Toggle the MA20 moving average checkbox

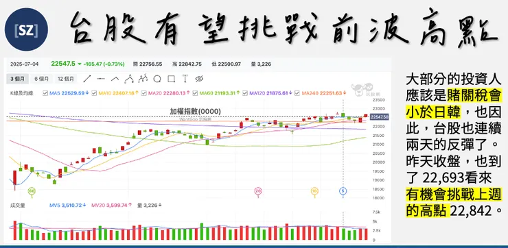(x=143, y=93)
